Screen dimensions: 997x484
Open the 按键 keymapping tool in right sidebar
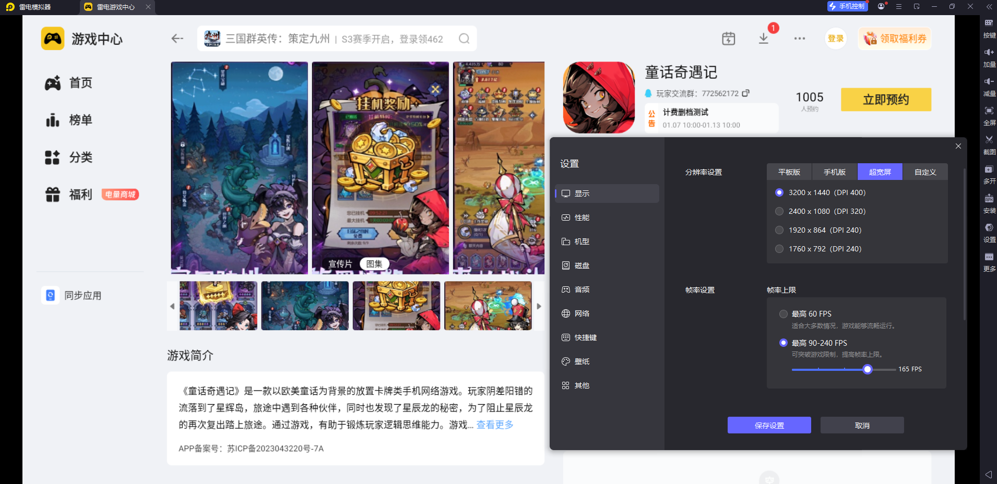click(989, 28)
